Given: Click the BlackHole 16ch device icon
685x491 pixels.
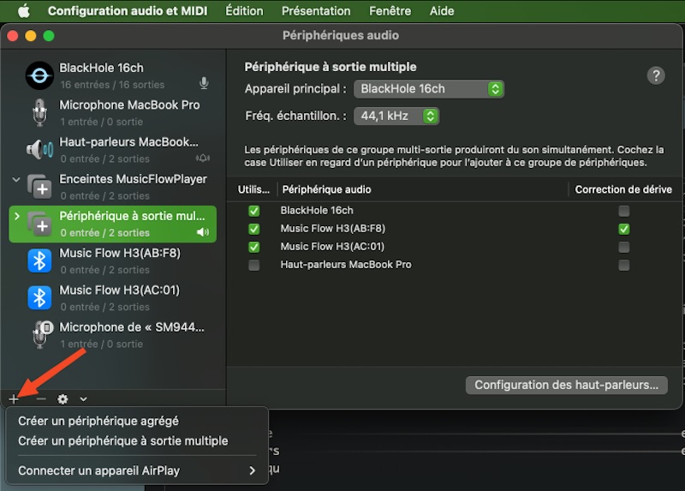Looking at the screenshot, I should click(39, 75).
